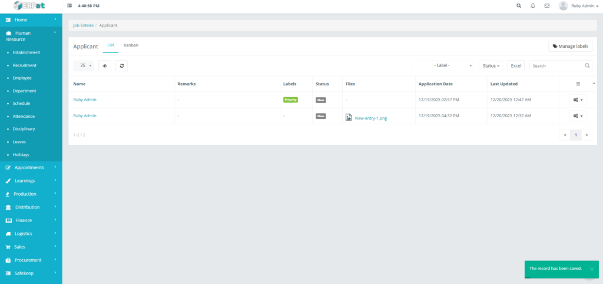Toggle sidebar with the hamburger icon

click(x=70, y=6)
